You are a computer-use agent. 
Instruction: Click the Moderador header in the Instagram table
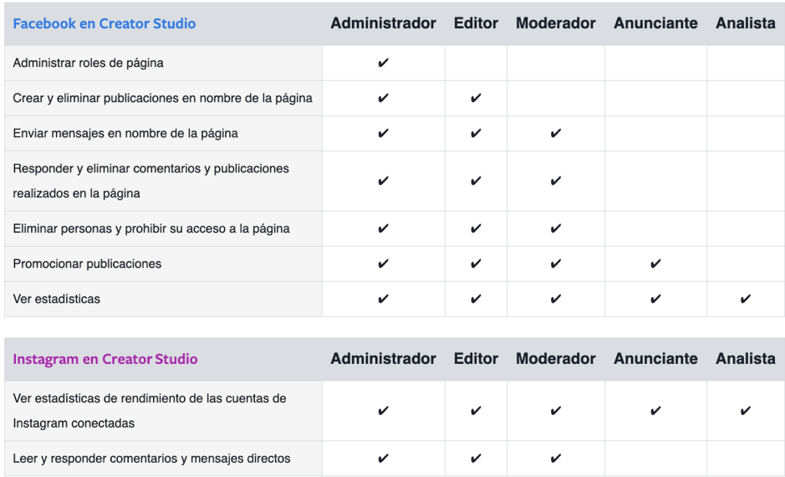(x=556, y=359)
